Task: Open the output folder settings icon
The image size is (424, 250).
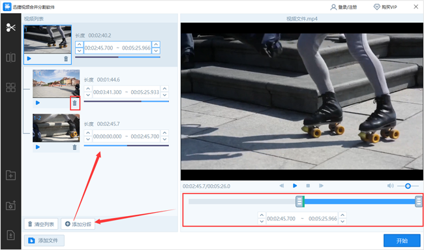Action: 11,206
